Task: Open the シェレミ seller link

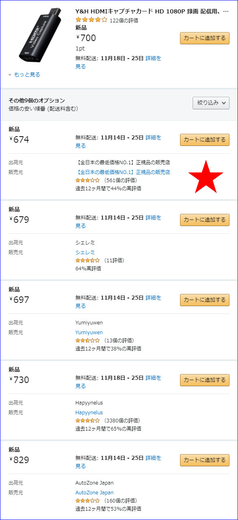Action: coord(85,252)
